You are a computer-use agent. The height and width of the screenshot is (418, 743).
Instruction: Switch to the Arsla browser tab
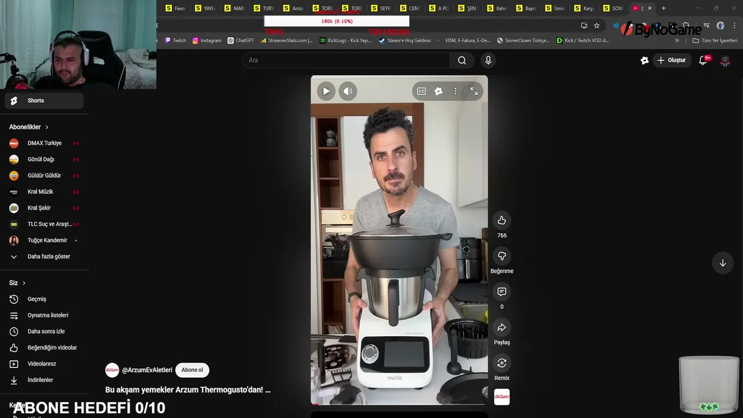293,8
